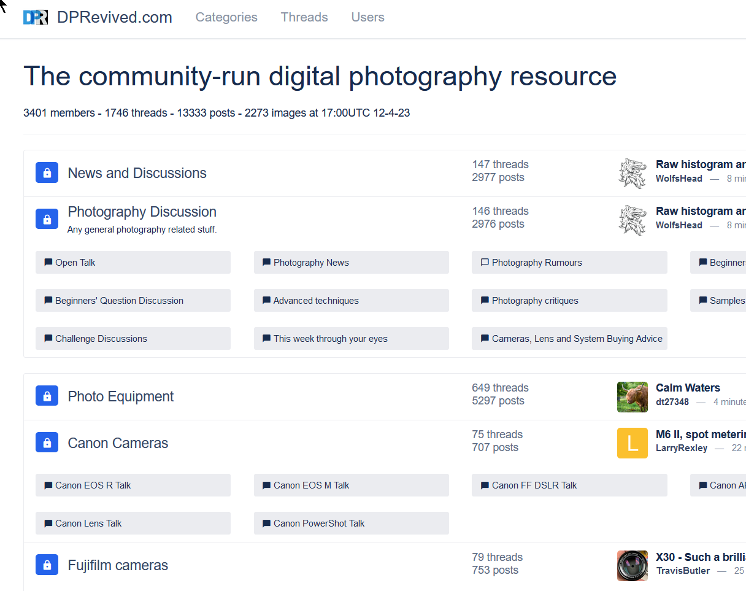This screenshot has width=746, height=591.
Task: Click the chat icon on Canon EOS M Talk
Action: coord(267,485)
